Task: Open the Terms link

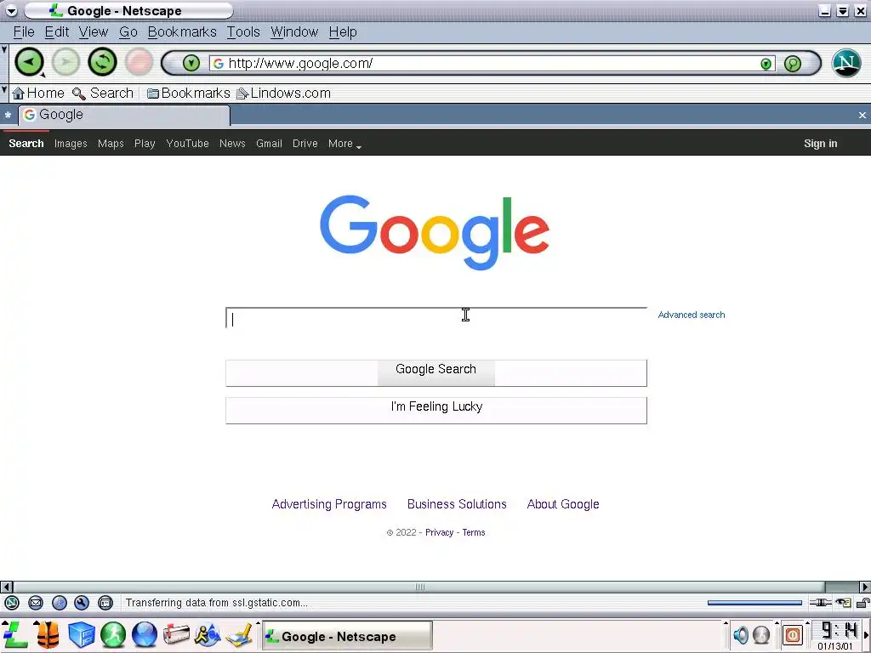Action: [473, 532]
